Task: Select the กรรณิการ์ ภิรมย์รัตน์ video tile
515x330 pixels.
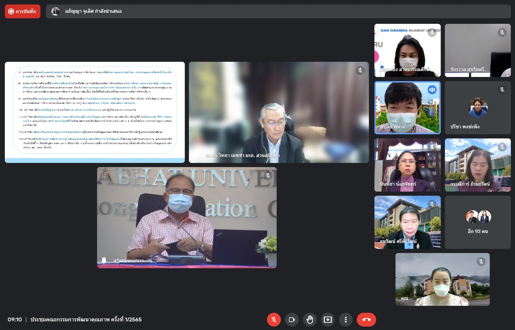Action: [x=478, y=165]
